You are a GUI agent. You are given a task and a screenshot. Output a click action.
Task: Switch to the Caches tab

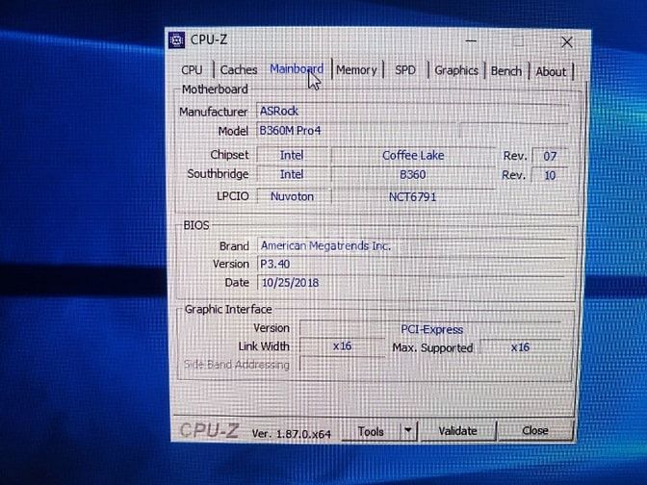click(x=239, y=69)
